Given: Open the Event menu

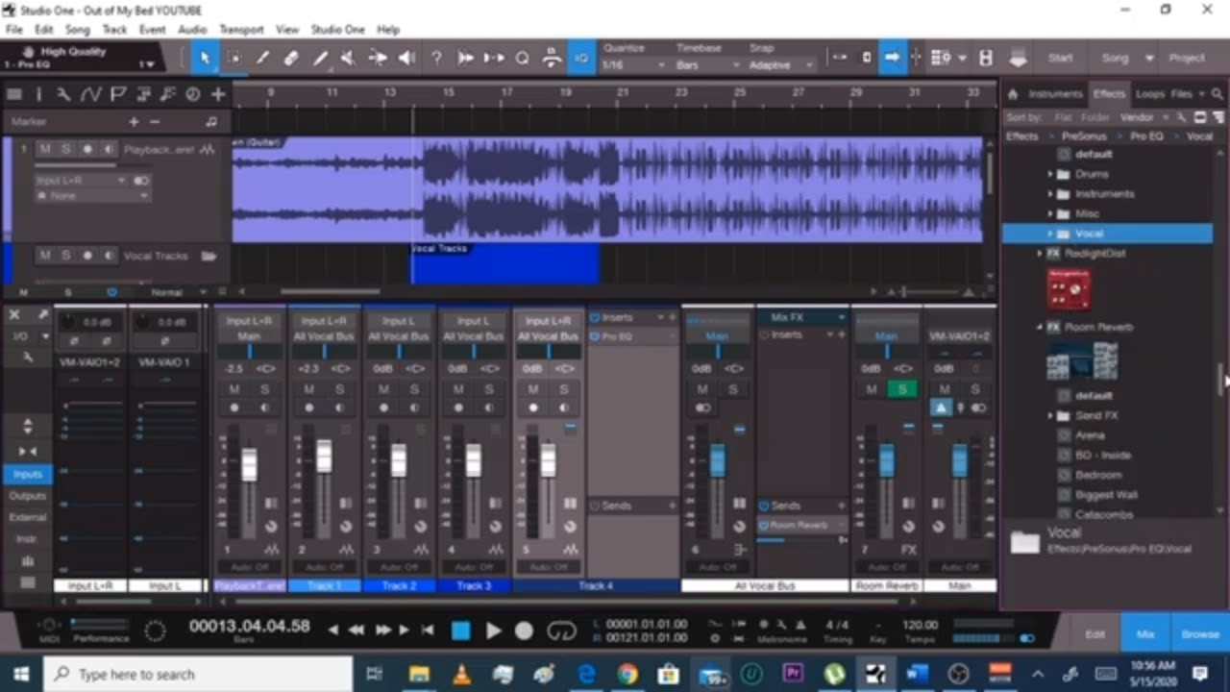Looking at the screenshot, I should click(x=152, y=30).
